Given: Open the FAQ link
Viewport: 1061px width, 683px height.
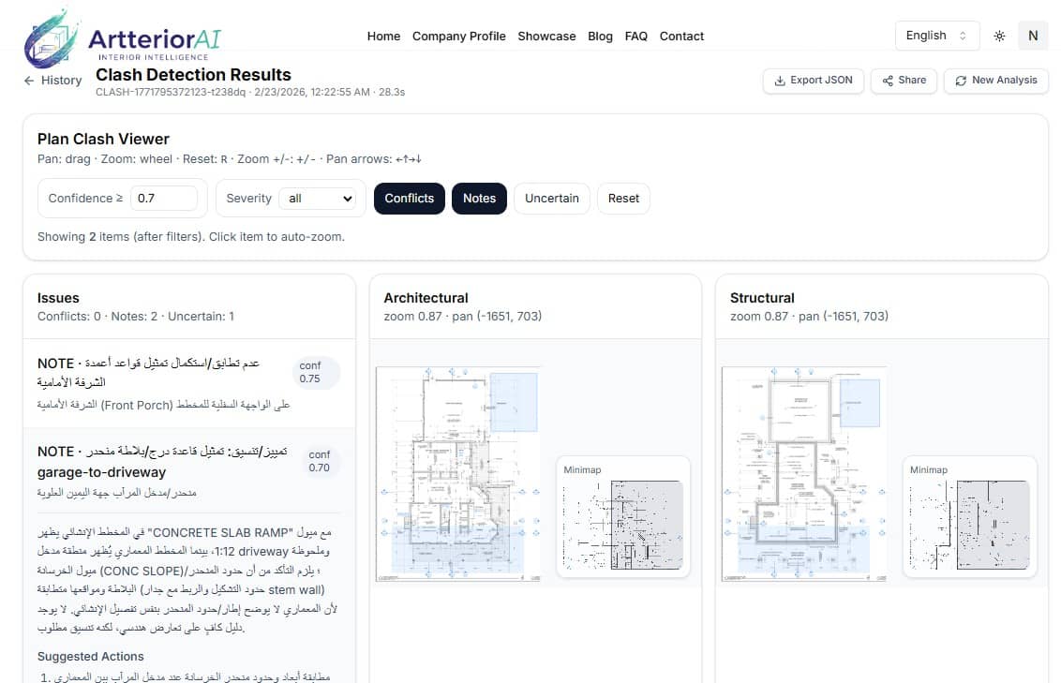Looking at the screenshot, I should (x=635, y=36).
